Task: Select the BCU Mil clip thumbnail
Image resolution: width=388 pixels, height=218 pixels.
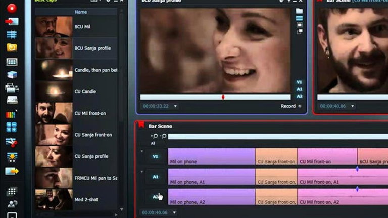Action: click(54, 27)
